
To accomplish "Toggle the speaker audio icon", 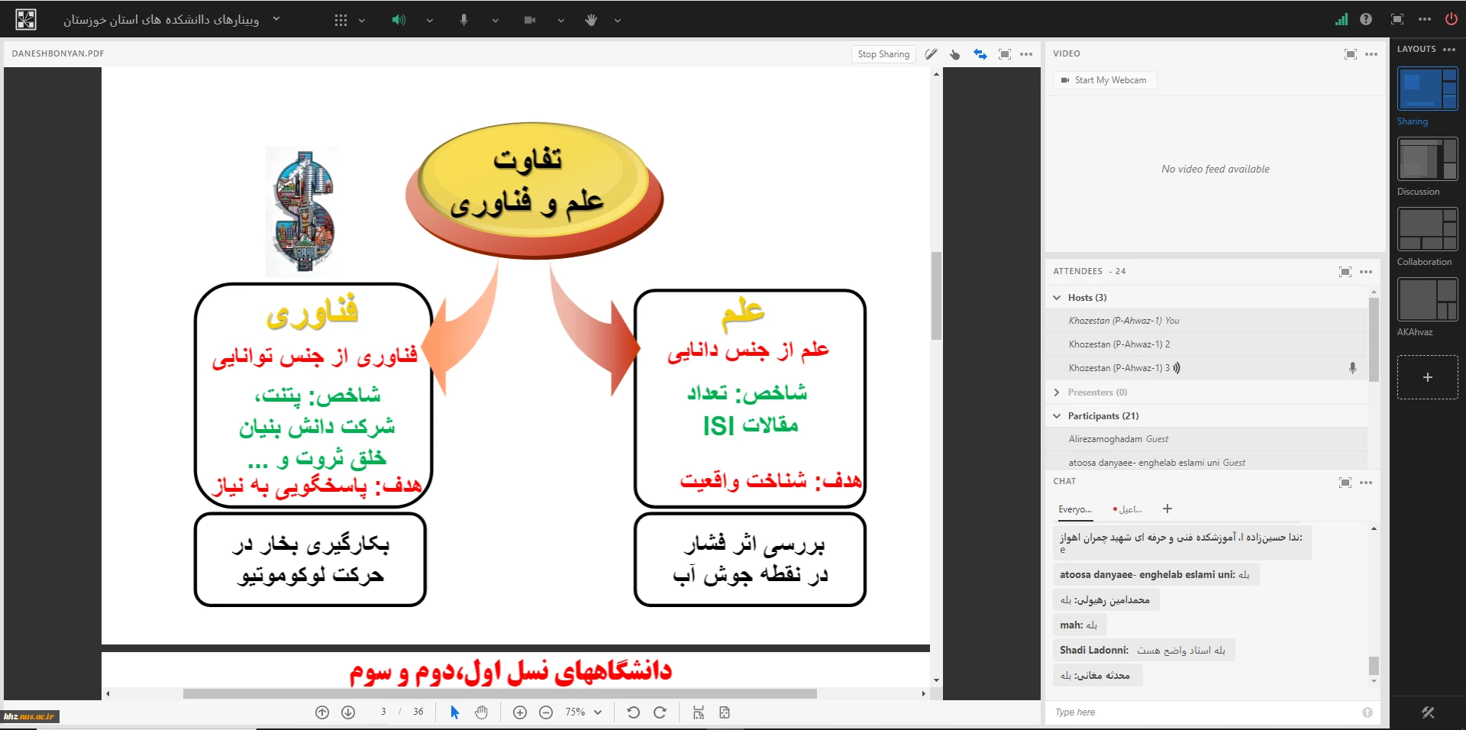I will [x=399, y=20].
